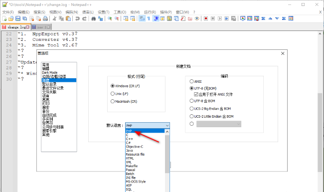Close the 首选项 preferences dialog
Viewport: 324px width, 192px height.
click(x=283, y=53)
